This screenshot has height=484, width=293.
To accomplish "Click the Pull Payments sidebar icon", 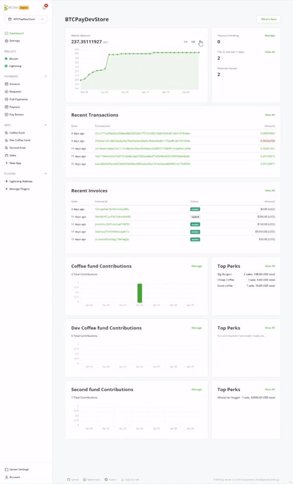I will tap(6, 99).
